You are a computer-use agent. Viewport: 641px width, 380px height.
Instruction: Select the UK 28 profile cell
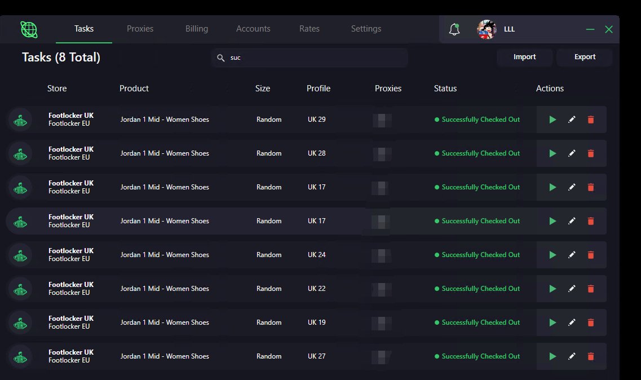click(316, 153)
